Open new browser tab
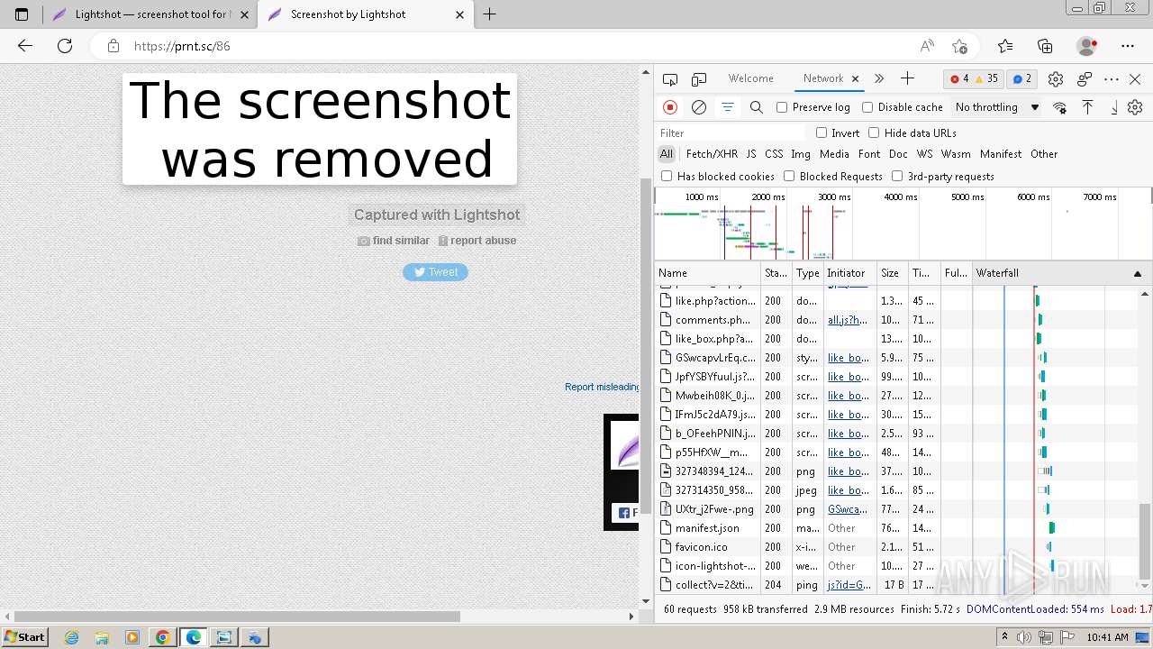Image resolution: width=1153 pixels, height=649 pixels. click(490, 14)
